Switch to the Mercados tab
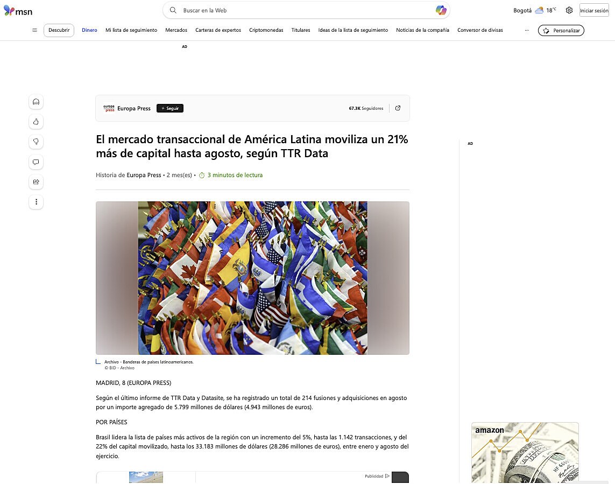 [176, 30]
